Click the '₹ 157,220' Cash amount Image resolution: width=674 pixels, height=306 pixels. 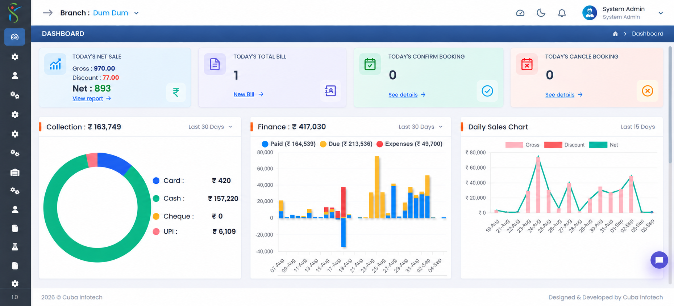pos(223,199)
